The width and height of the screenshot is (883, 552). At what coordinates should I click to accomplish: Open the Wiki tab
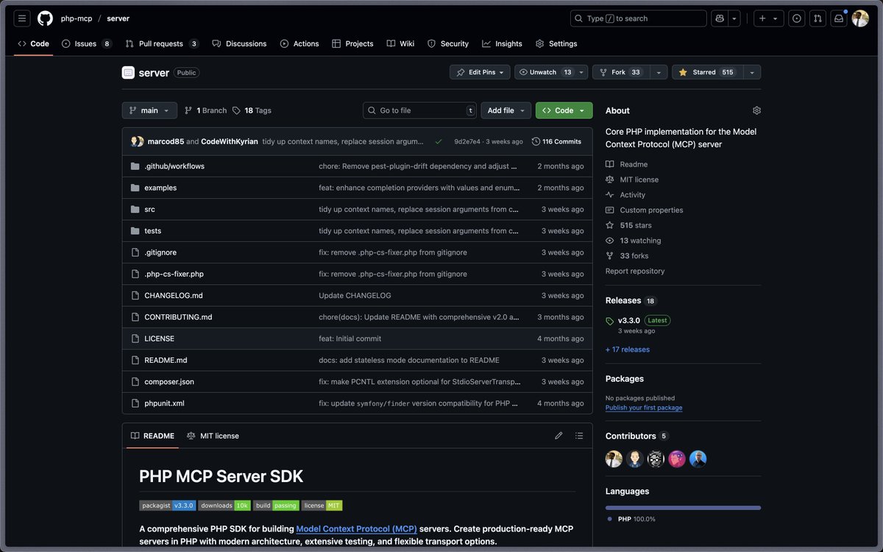(x=400, y=43)
